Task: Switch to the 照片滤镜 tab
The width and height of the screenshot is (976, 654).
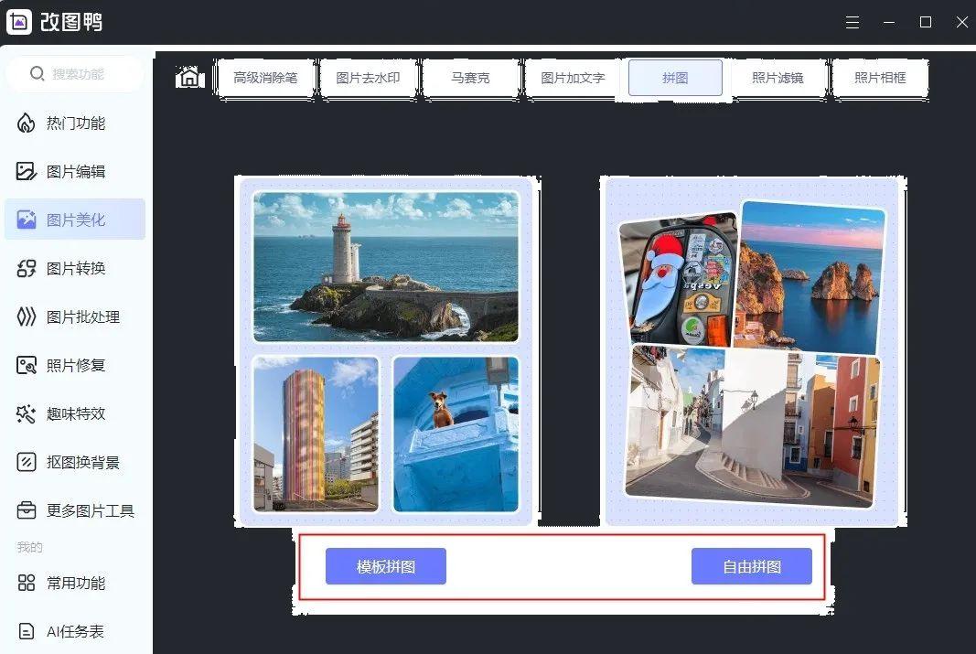Action: (x=778, y=79)
